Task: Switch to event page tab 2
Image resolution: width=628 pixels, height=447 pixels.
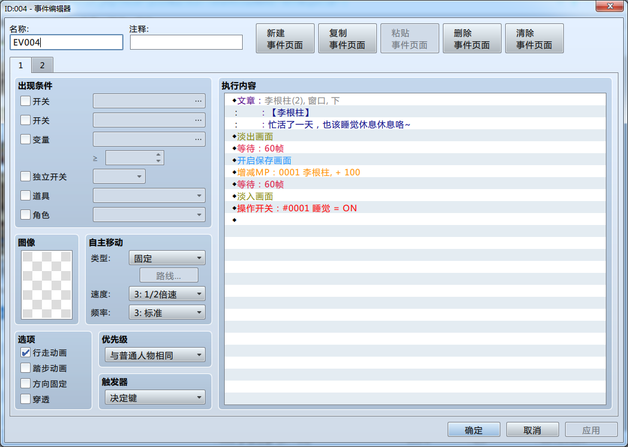Action: tap(42, 65)
